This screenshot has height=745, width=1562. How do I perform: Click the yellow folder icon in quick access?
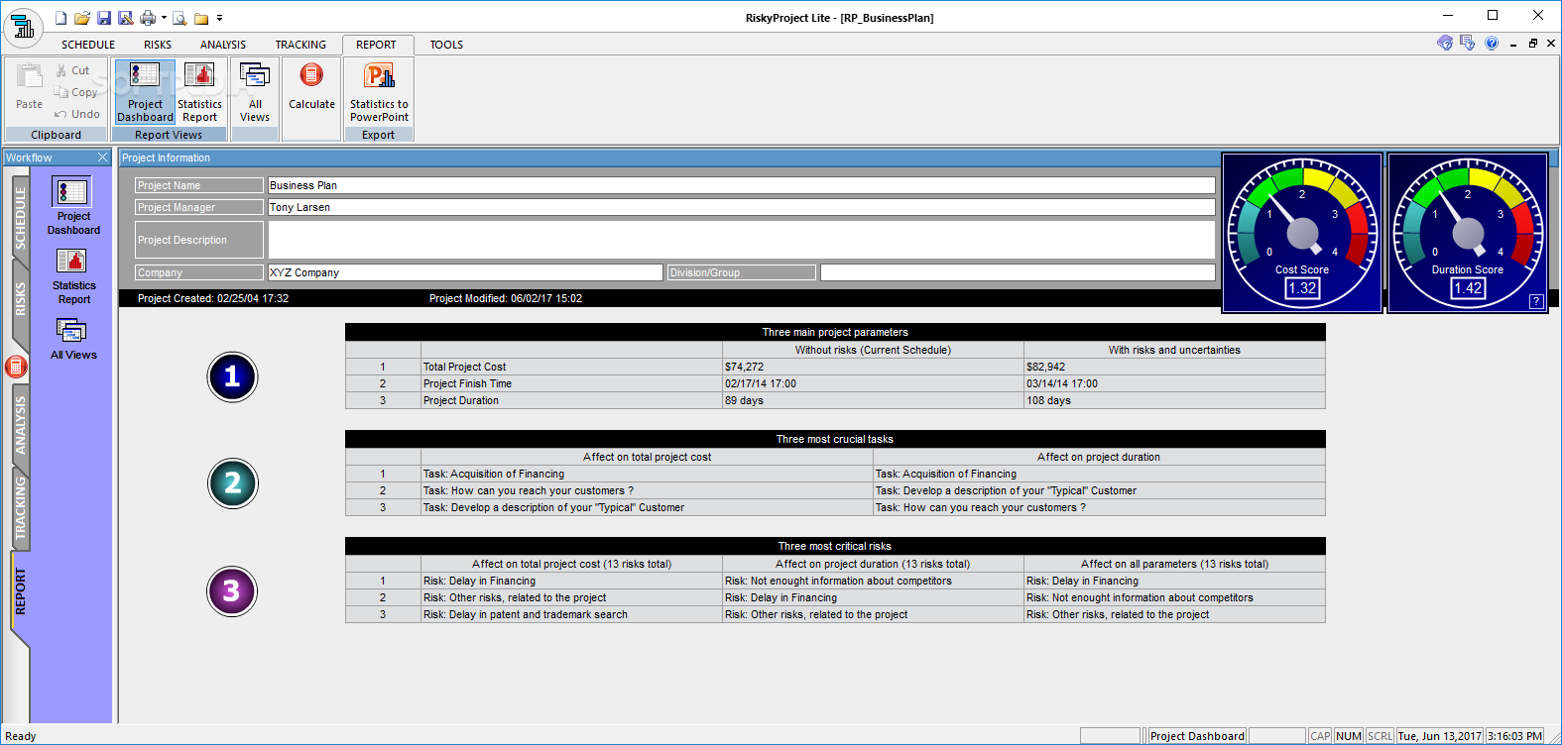click(201, 18)
